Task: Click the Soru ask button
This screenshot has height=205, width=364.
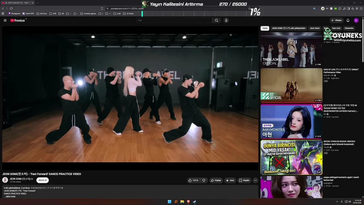Action: [x=230, y=180]
